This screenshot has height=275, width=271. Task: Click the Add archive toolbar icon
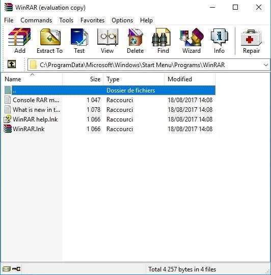(19, 41)
